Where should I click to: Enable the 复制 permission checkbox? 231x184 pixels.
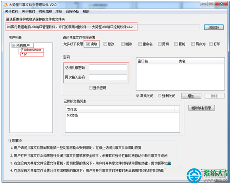[x=176, y=44]
